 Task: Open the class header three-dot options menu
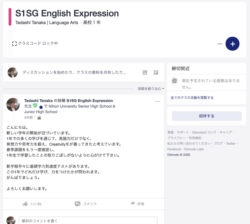220,44
